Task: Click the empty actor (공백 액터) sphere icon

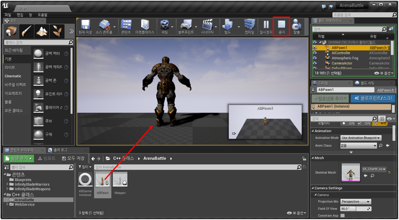Action: [38, 54]
